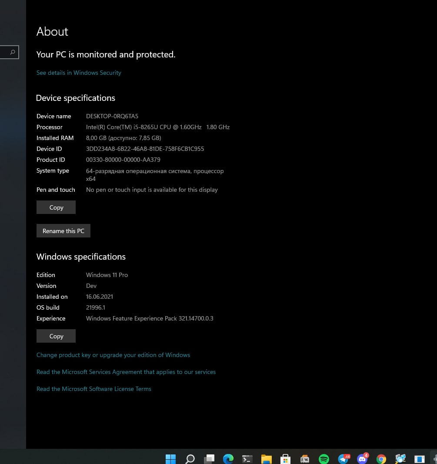
Task: Select Product ID 00330-80000-00000-AA379
Action: pos(123,160)
